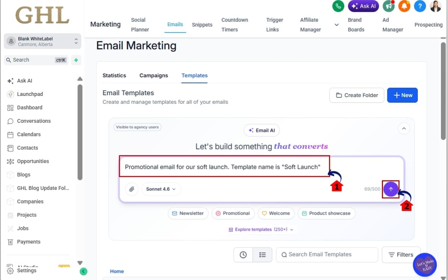The height and width of the screenshot is (280, 448).
Task: Click the sidebar Search field
Action: 36,60
